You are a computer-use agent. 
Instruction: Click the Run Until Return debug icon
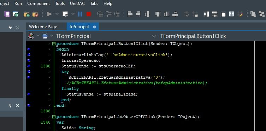(x=117, y=14)
